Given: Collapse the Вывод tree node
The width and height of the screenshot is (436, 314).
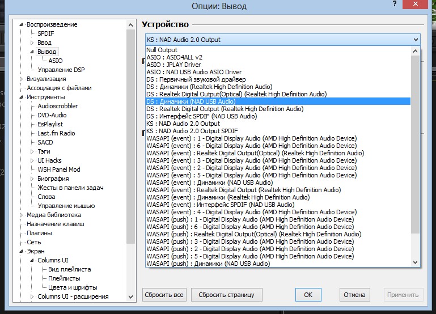Looking at the screenshot, I should click(32, 52).
